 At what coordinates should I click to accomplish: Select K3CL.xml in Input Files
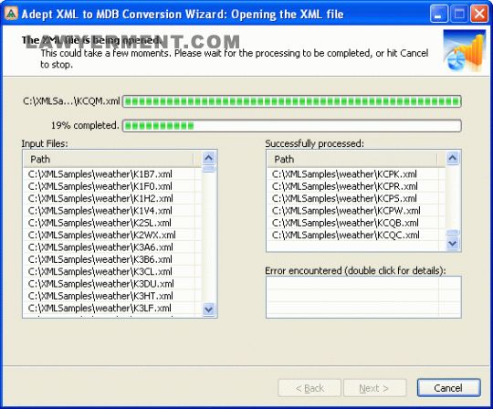pyautogui.click(x=100, y=272)
